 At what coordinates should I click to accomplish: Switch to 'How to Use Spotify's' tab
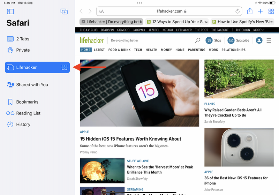(242, 22)
